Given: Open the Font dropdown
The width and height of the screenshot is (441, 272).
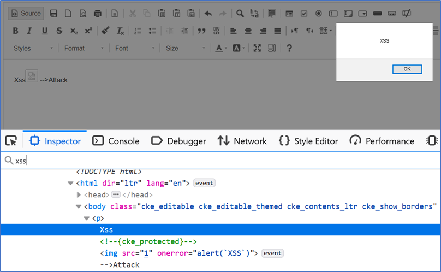Looking at the screenshot, I should 134,49.
